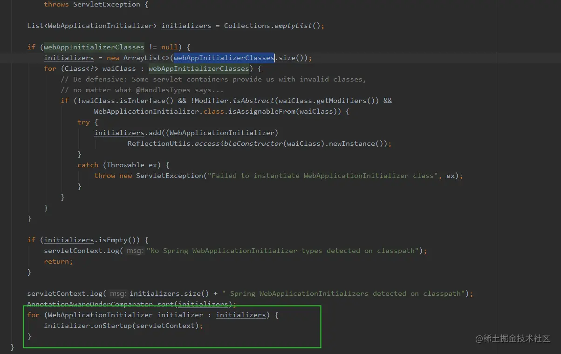Click 'Modifier.isAbstract' method call
561x354 pixels.
click(x=234, y=101)
